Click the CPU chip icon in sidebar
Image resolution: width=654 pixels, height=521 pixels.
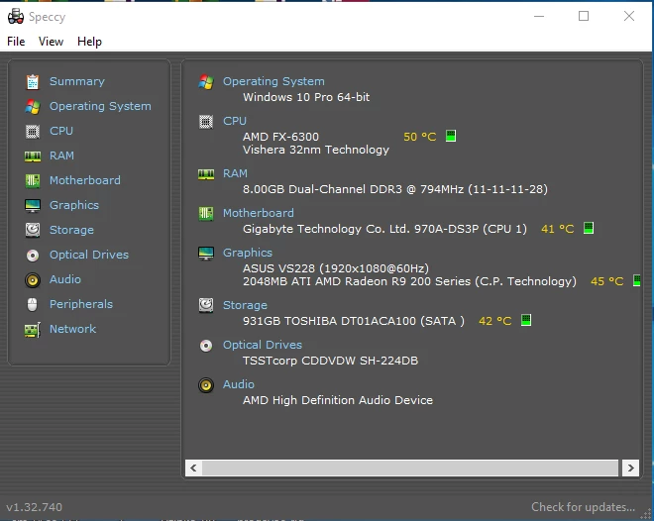[33, 132]
